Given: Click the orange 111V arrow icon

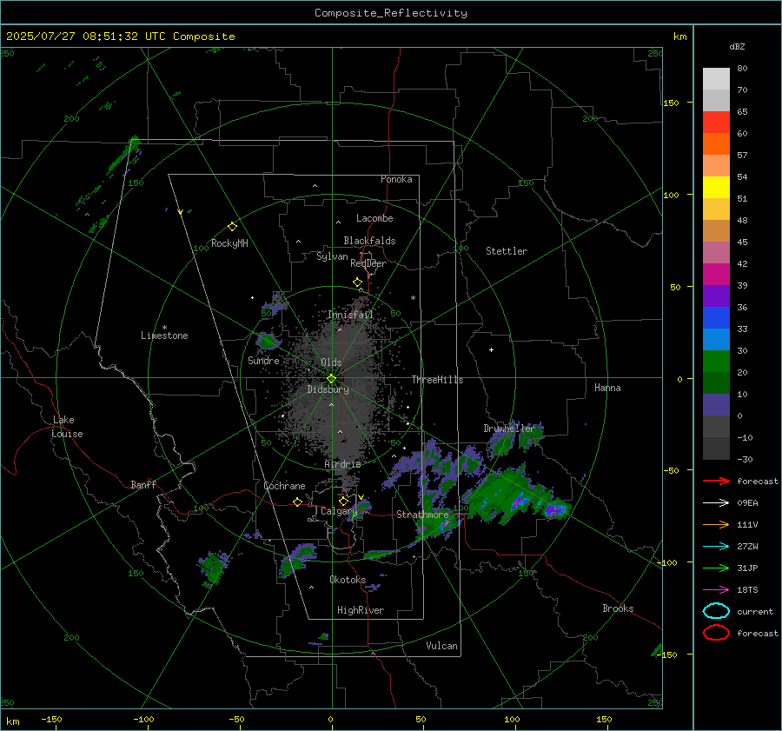Looking at the screenshot, I should point(716,524).
